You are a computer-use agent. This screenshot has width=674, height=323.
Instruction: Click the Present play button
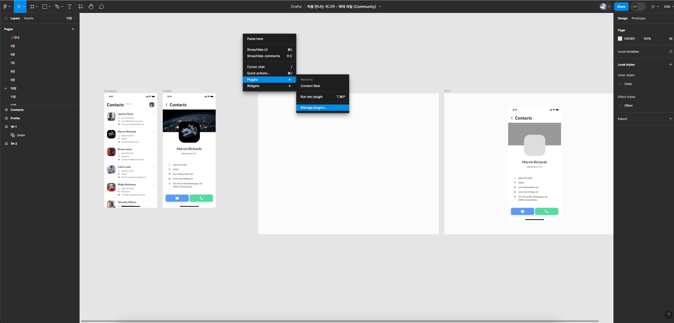point(653,7)
